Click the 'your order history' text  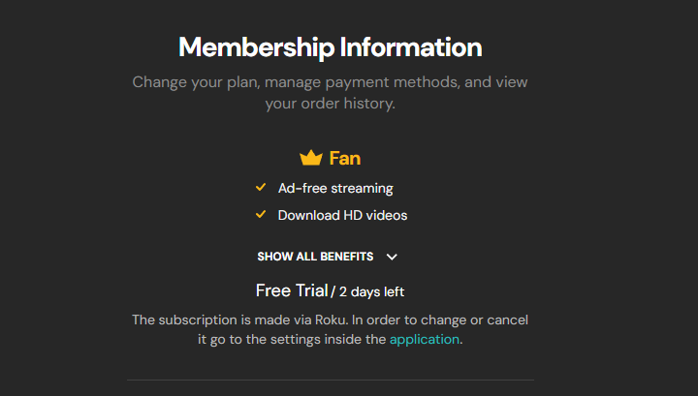pos(330,105)
